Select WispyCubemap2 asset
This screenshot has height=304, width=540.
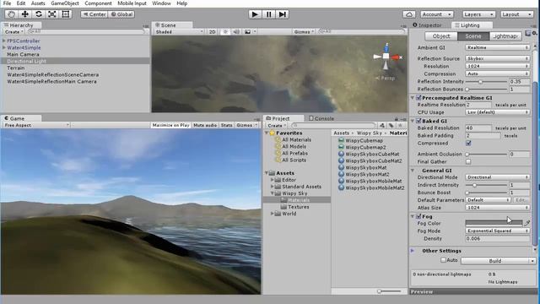pos(365,147)
